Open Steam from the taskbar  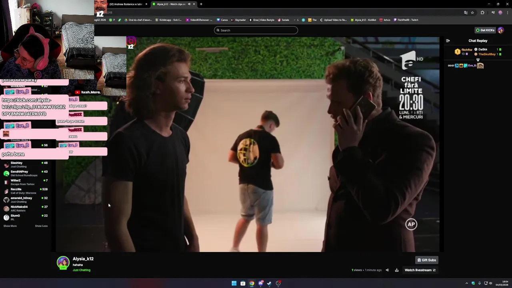(269, 283)
